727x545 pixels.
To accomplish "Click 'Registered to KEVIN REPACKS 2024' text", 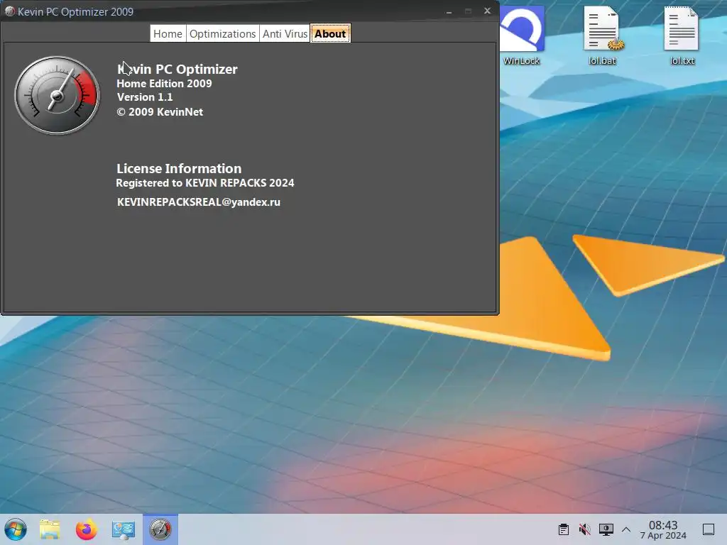I will 205,183.
